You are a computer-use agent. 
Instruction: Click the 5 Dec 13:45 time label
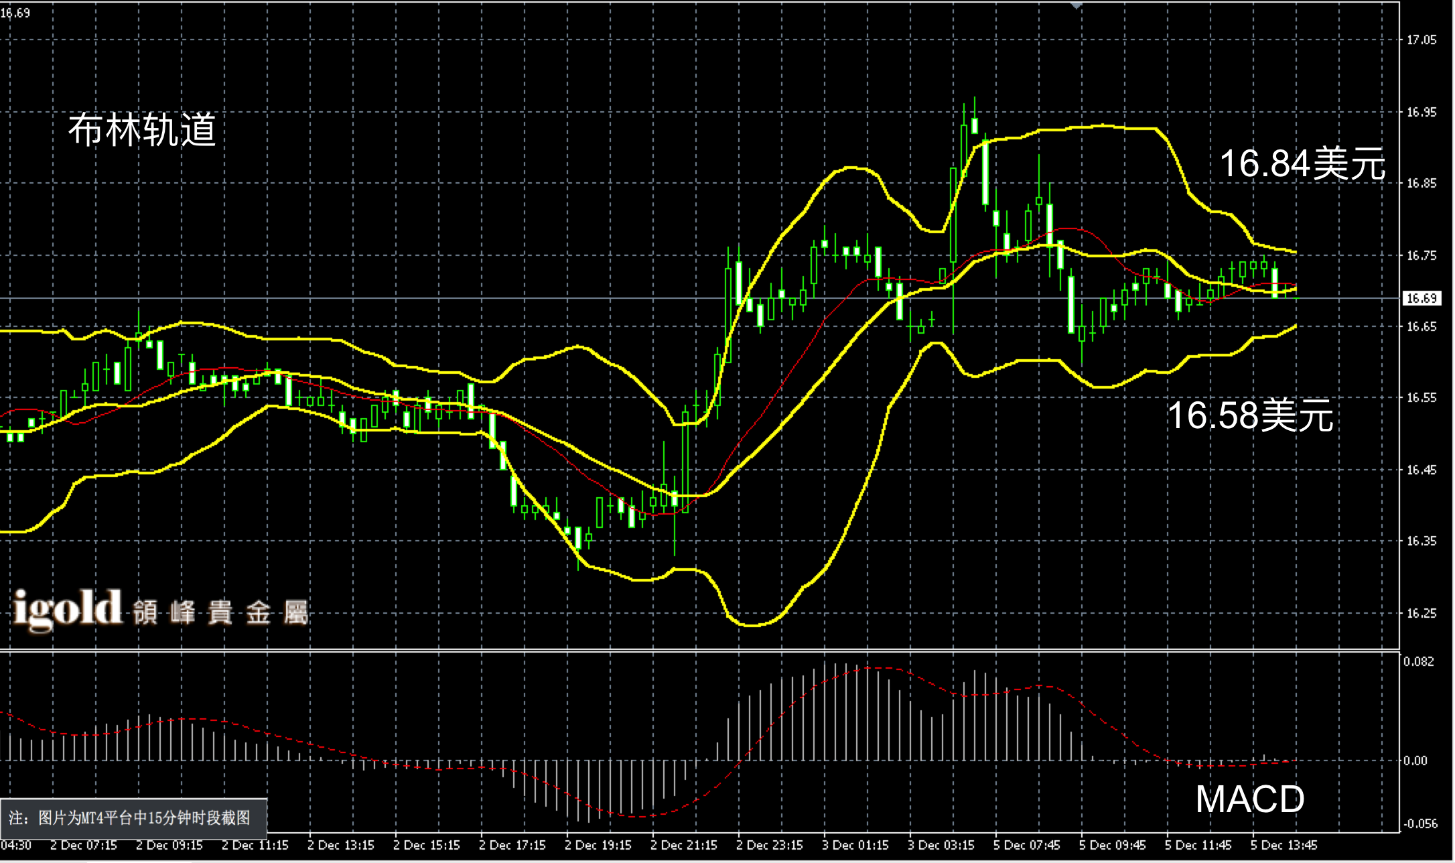[1284, 846]
